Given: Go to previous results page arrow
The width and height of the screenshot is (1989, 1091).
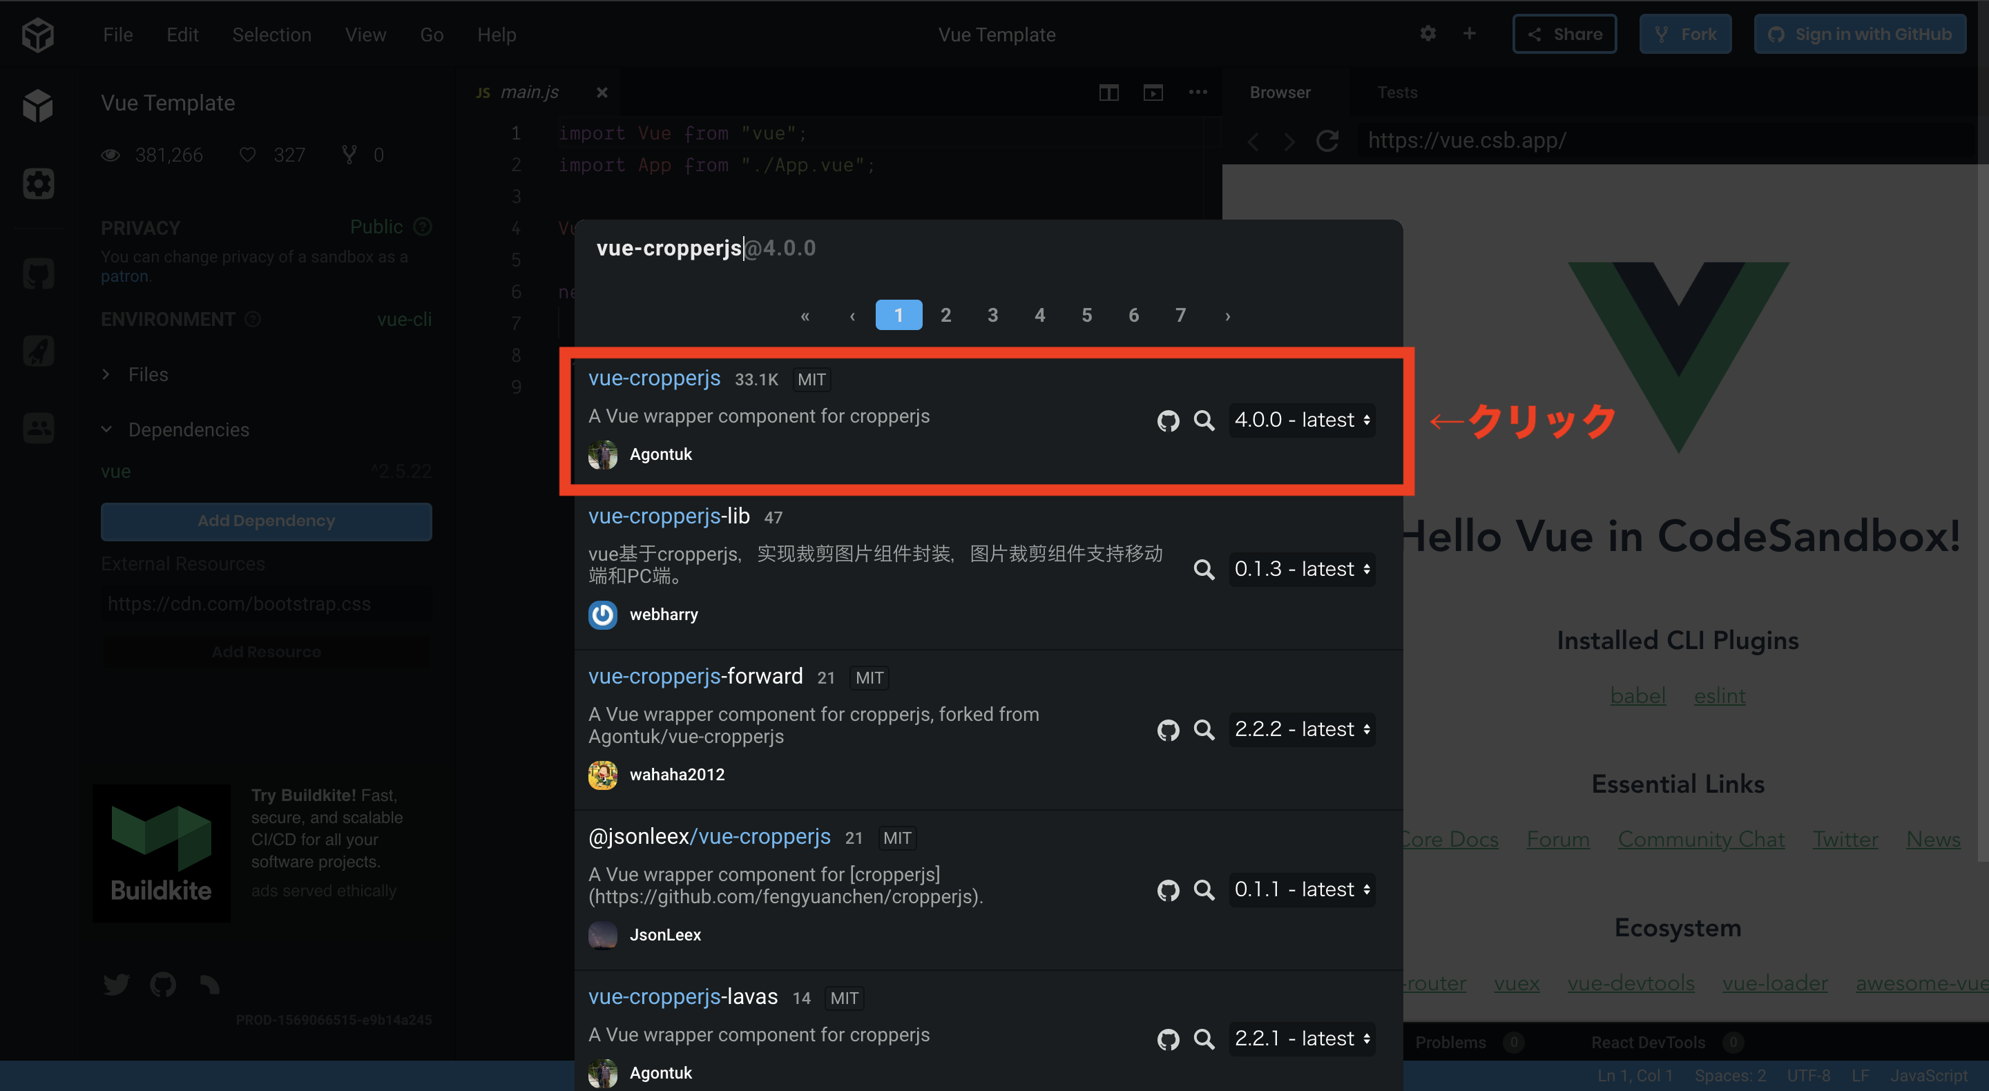Looking at the screenshot, I should [x=852, y=315].
